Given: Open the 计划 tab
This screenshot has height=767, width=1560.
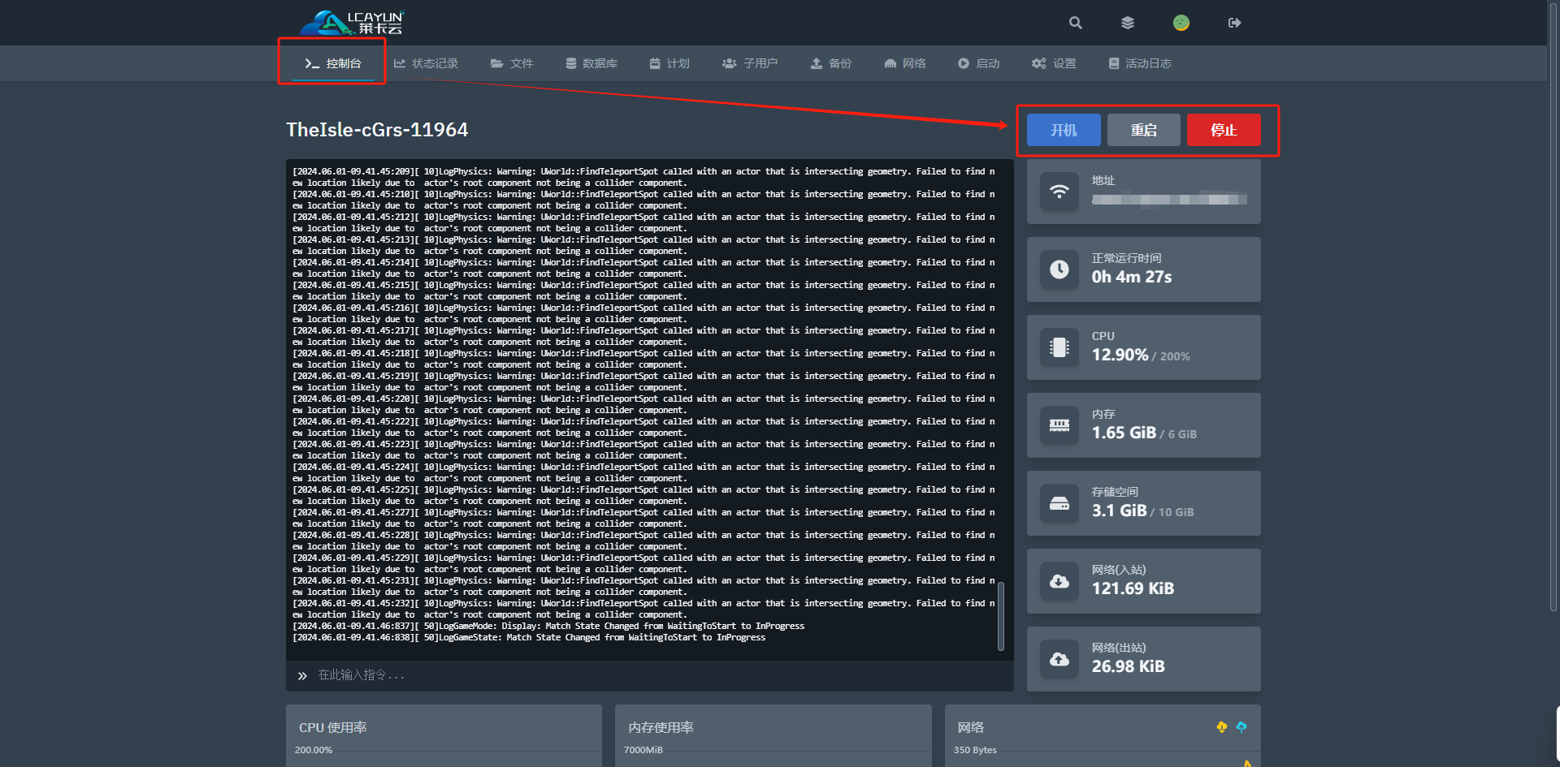Looking at the screenshot, I should pyautogui.click(x=669, y=63).
